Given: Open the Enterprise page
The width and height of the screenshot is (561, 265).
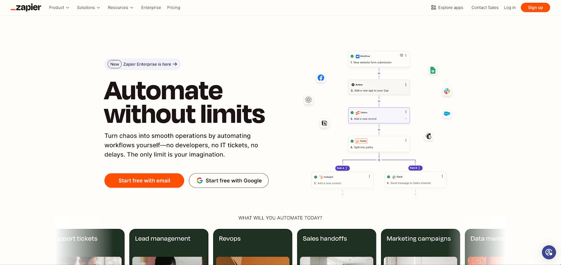Looking at the screenshot, I should 151,7.
